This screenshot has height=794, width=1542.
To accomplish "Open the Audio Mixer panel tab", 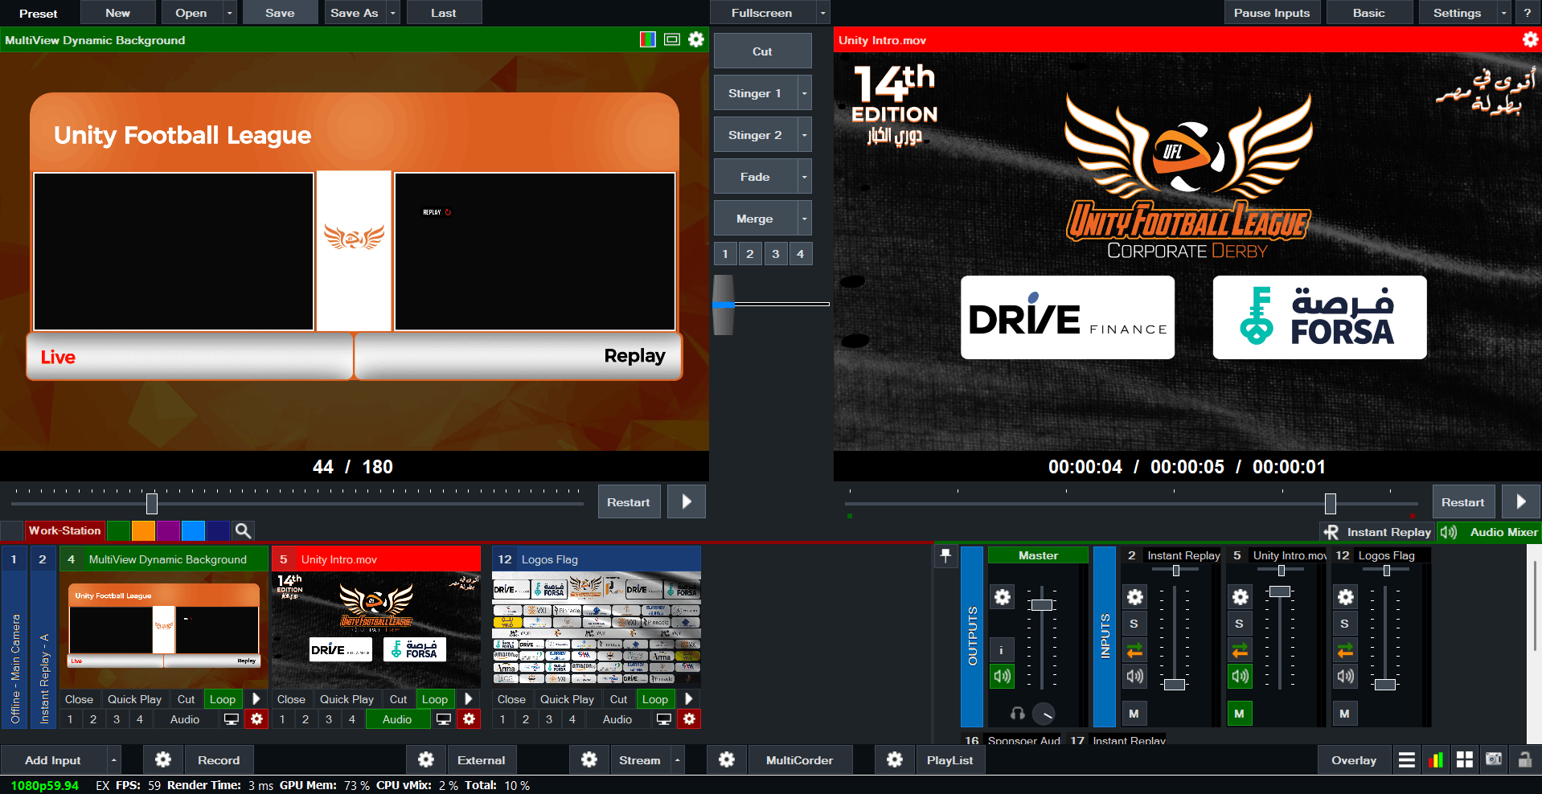I will (x=1490, y=532).
